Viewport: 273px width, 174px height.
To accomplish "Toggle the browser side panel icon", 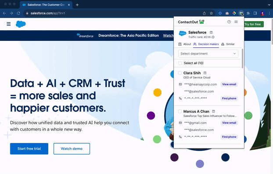I will click(x=255, y=13).
